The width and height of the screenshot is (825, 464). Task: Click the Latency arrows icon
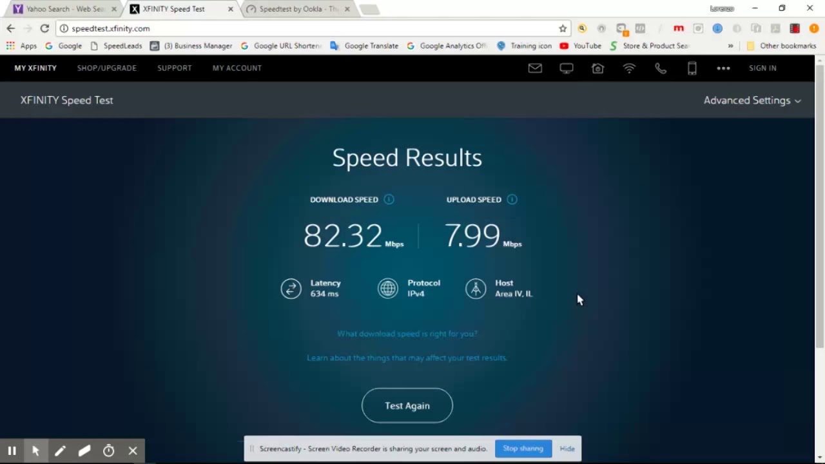point(291,288)
